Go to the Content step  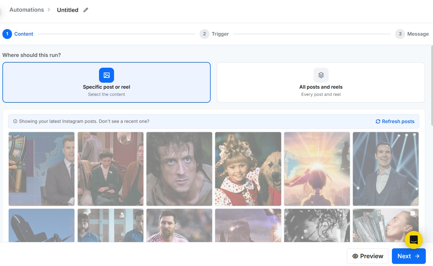point(18,34)
